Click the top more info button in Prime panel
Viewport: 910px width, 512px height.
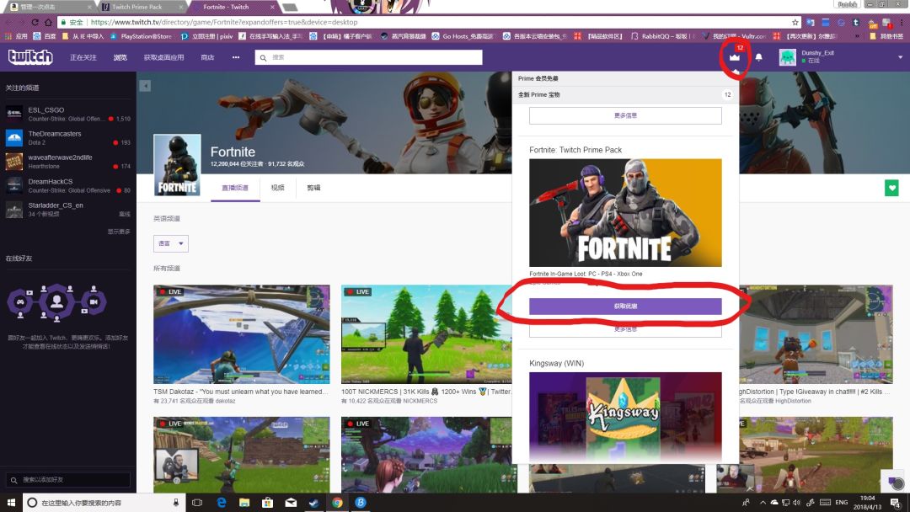point(625,115)
